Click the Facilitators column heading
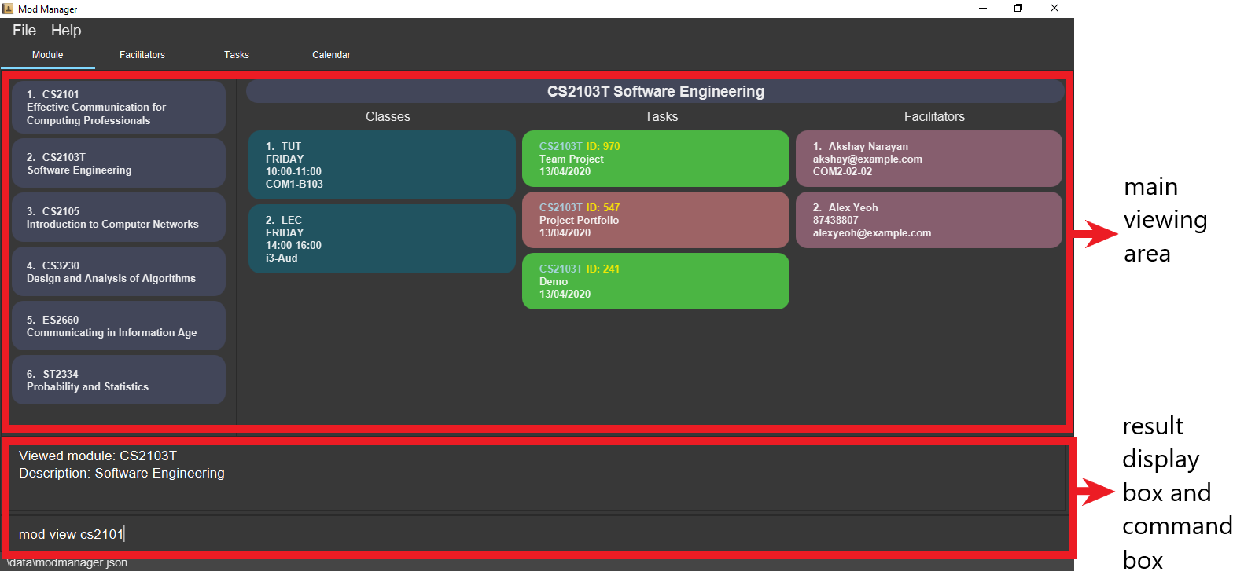This screenshot has width=1233, height=571. 934,116
